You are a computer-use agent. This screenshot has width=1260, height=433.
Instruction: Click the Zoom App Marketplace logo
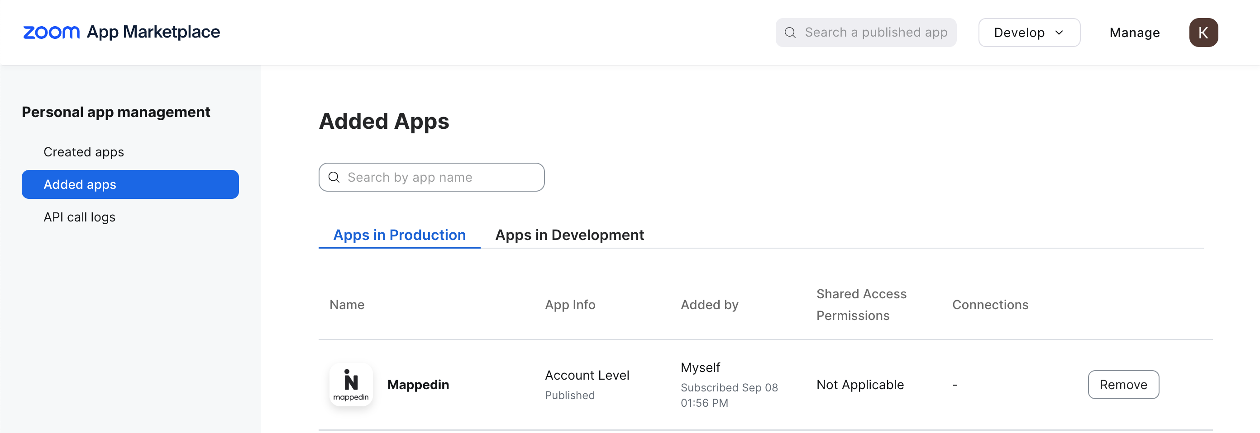pyautogui.click(x=121, y=31)
